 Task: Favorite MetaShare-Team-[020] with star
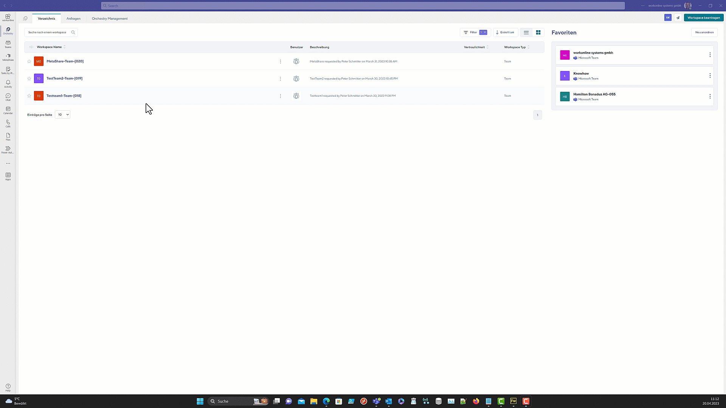[29, 61]
